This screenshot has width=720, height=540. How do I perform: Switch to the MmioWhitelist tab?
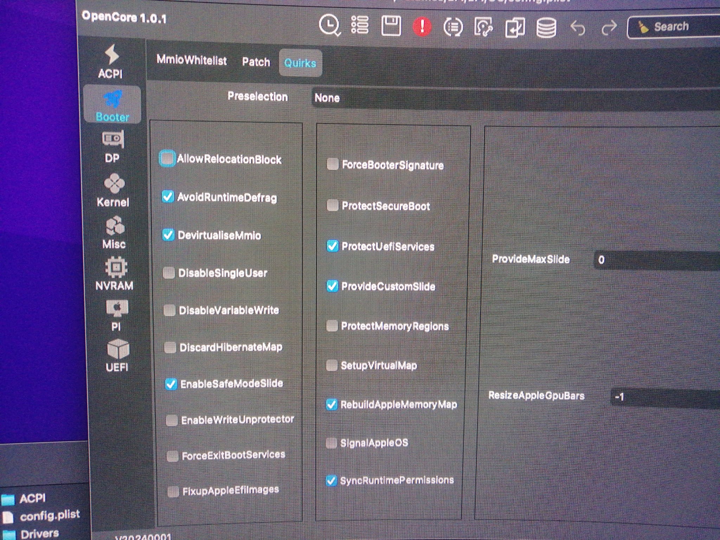192,60
